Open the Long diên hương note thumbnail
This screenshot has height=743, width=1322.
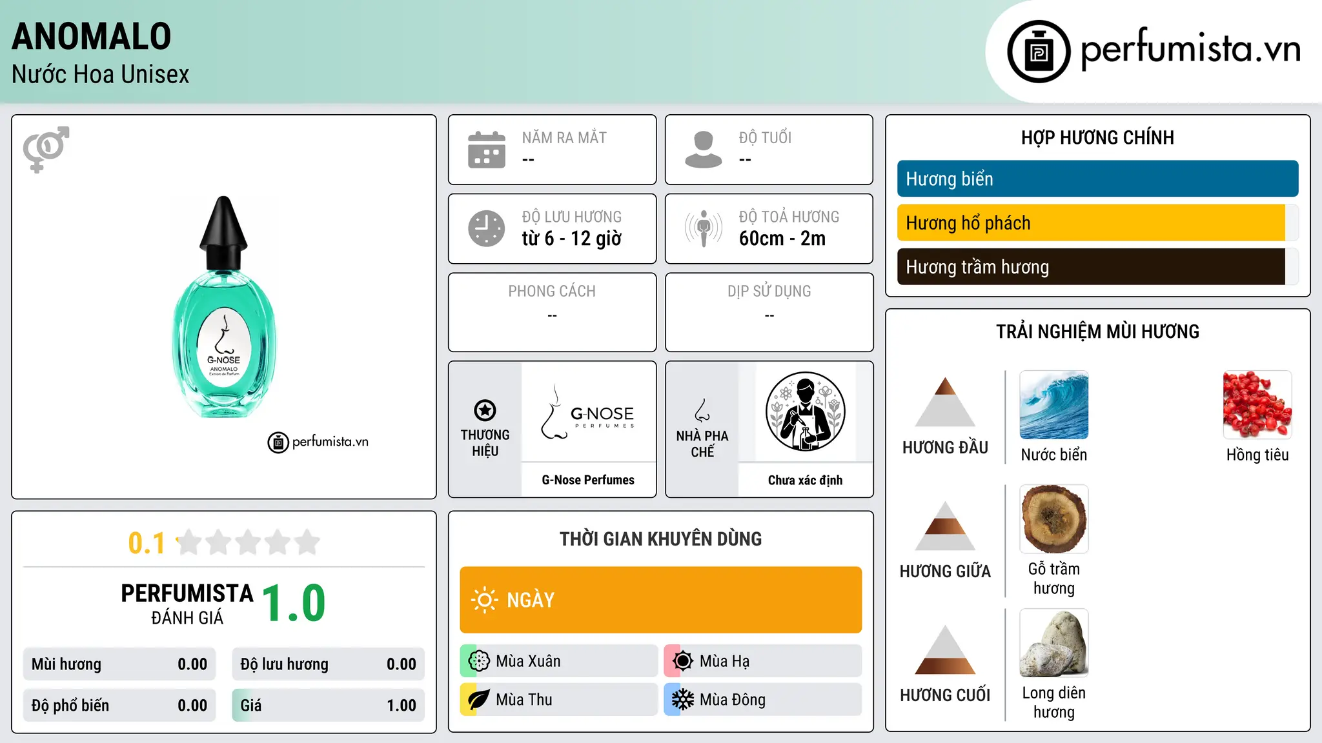coord(1054,643)
